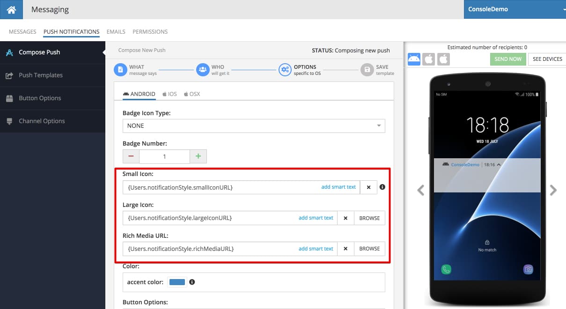Image resolution: width=566 pixels, height=309 pixels.
Task: Show previous phone preview with left arrow
Action: tap(421, 190)
